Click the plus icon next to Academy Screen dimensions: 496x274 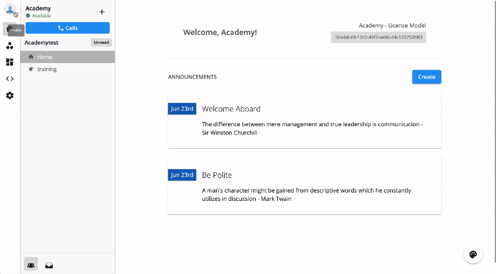pos(102,12)
